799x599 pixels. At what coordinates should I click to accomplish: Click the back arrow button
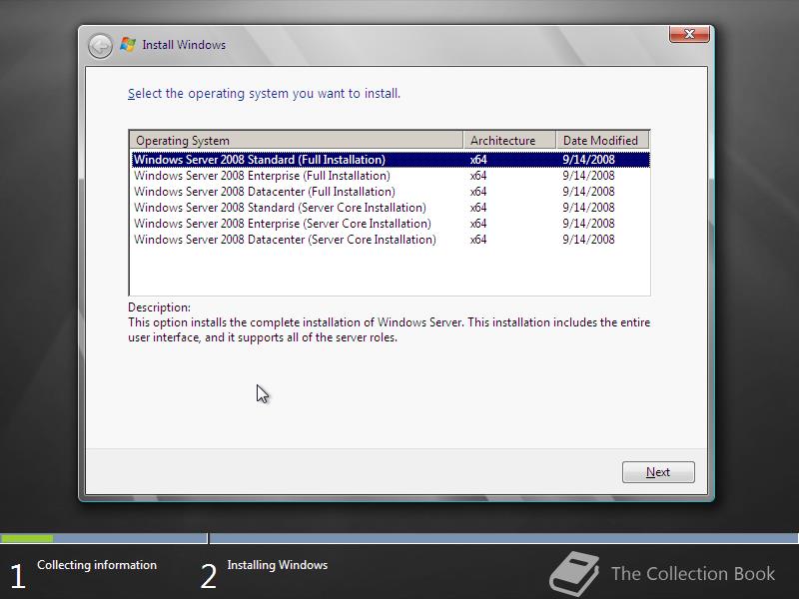tap(100, 46)
